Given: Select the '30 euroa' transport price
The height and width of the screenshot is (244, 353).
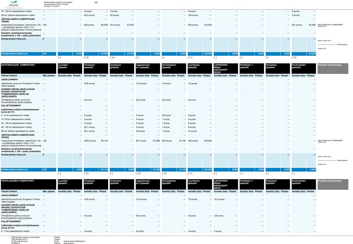Looking at the screenshot, I should 166,115.
